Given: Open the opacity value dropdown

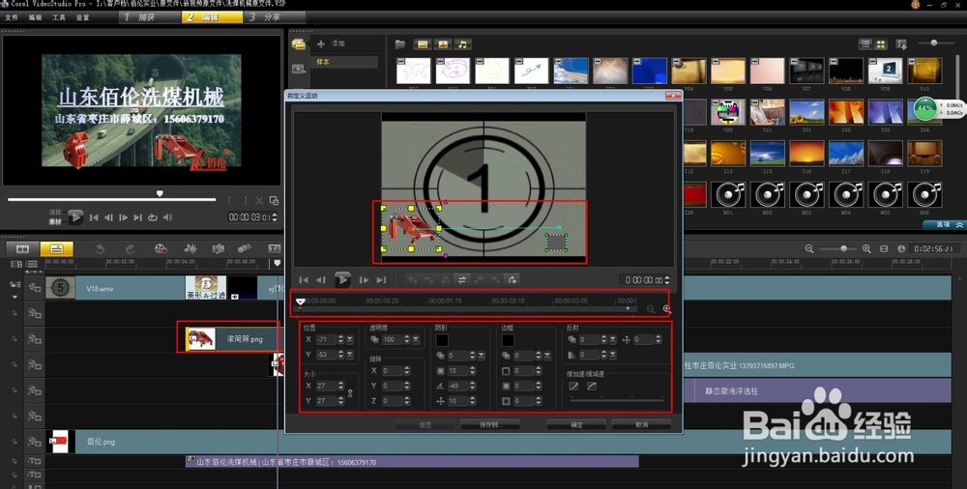Looking at the screenshot, I should point(416,340).
